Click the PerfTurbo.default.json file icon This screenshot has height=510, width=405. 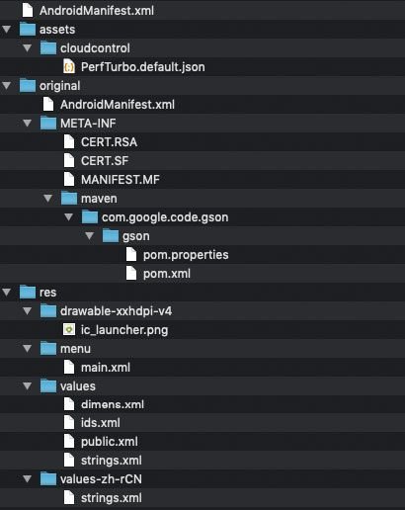pos(69,67)
